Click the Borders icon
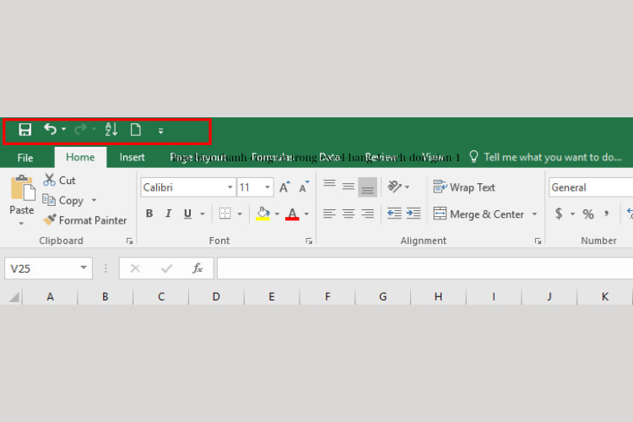Image resolution: width=633 pixels, height=422 pixels. click(225, 214)
